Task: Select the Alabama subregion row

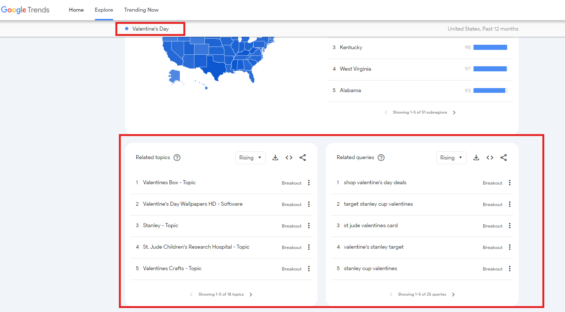Action: point(420,91)
